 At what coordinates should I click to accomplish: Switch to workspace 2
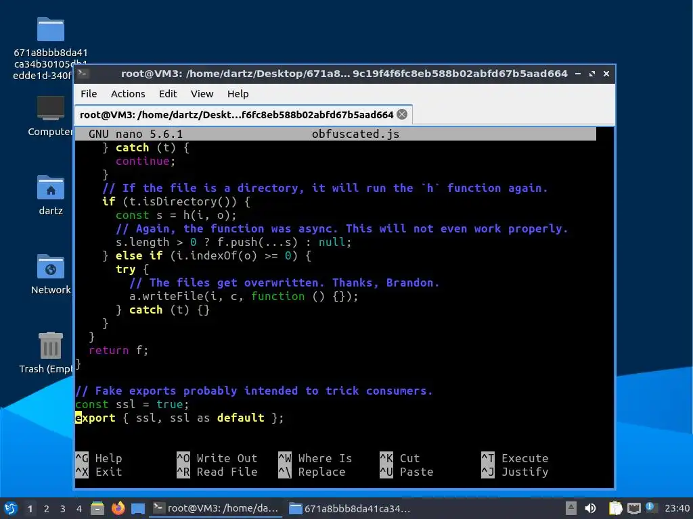47,509
